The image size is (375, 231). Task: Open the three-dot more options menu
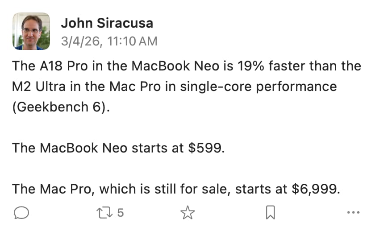click(353, 213)
